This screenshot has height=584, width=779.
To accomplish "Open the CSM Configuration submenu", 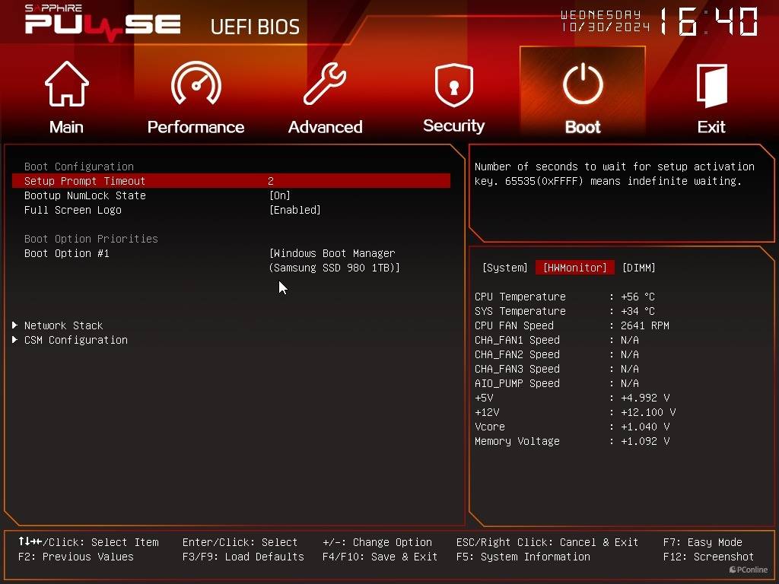I will [x=76, y=340].
